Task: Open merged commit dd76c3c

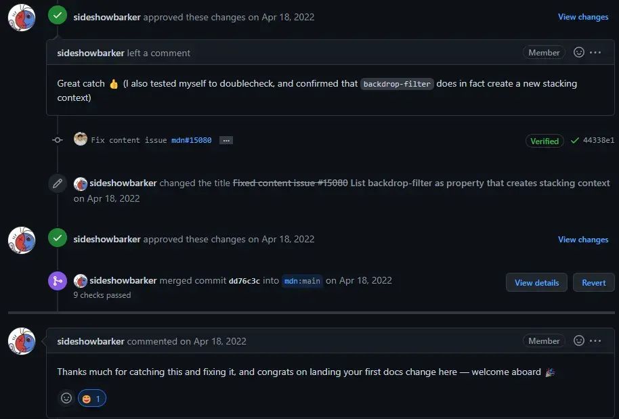Action: 244,281
